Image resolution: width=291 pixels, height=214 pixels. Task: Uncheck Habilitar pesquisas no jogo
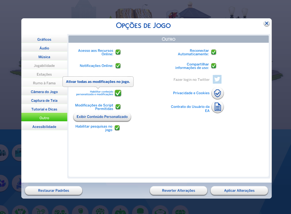coord(117,128)
